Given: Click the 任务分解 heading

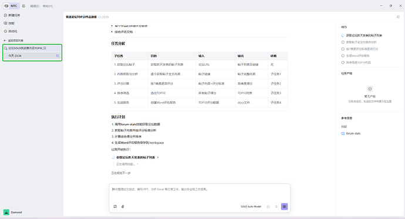Looking at the screenshot, I should [x=118, y=43].
